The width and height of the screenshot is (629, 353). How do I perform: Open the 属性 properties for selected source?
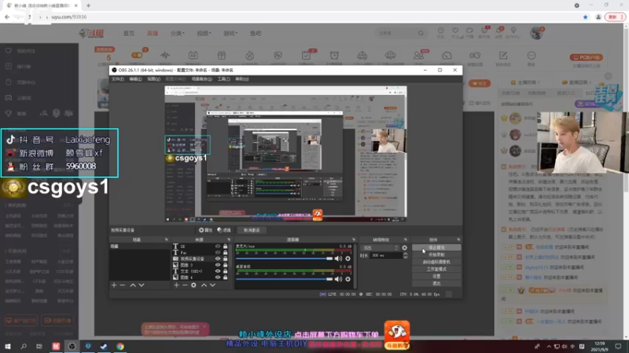click(205, 230)
